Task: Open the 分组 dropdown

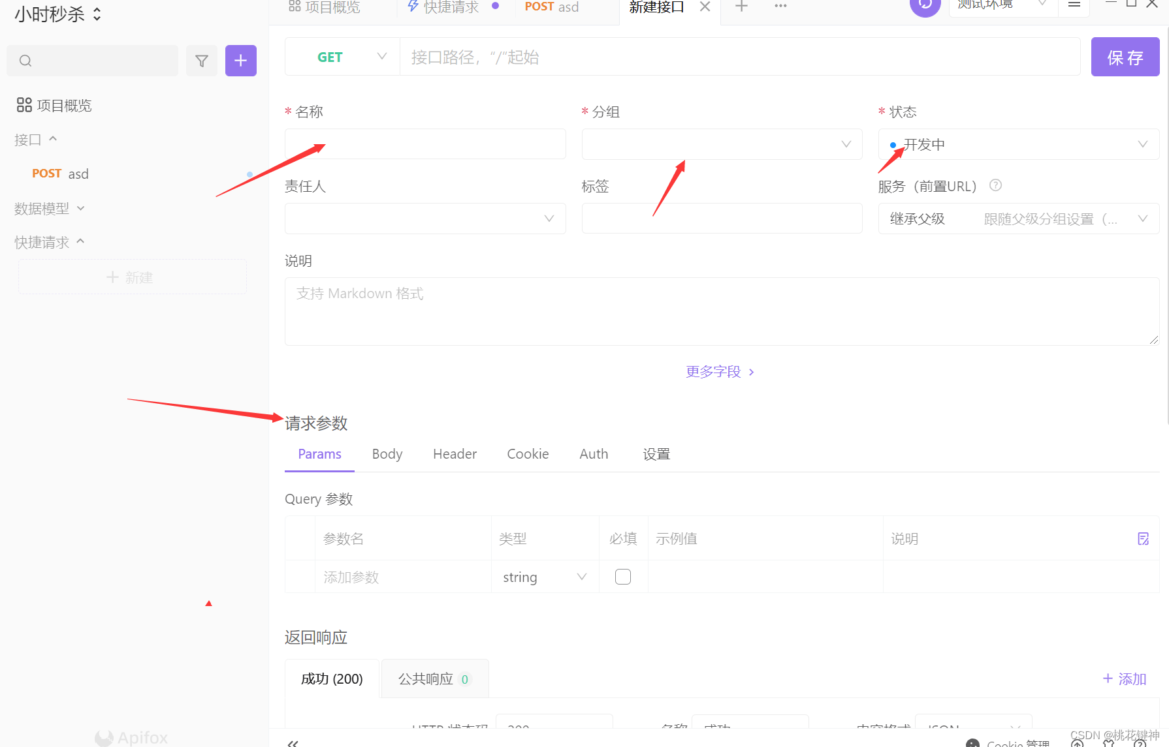Action: click(722, 144)
